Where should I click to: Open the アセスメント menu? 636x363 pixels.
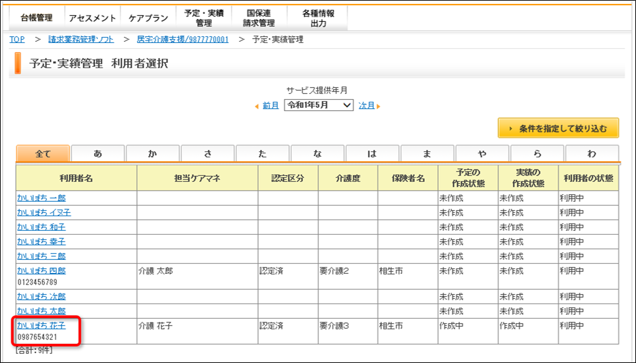93,19
